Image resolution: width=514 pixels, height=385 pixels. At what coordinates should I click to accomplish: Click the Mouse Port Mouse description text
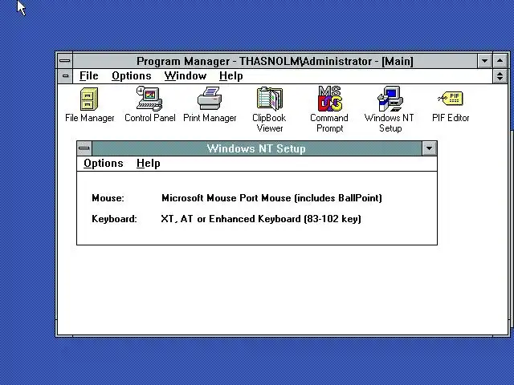pyautogui.click(x=271, y=198)
